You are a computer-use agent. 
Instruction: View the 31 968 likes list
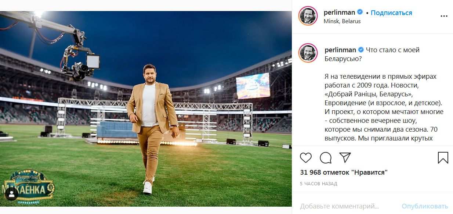pyautogui.click(x=344, y=172)
